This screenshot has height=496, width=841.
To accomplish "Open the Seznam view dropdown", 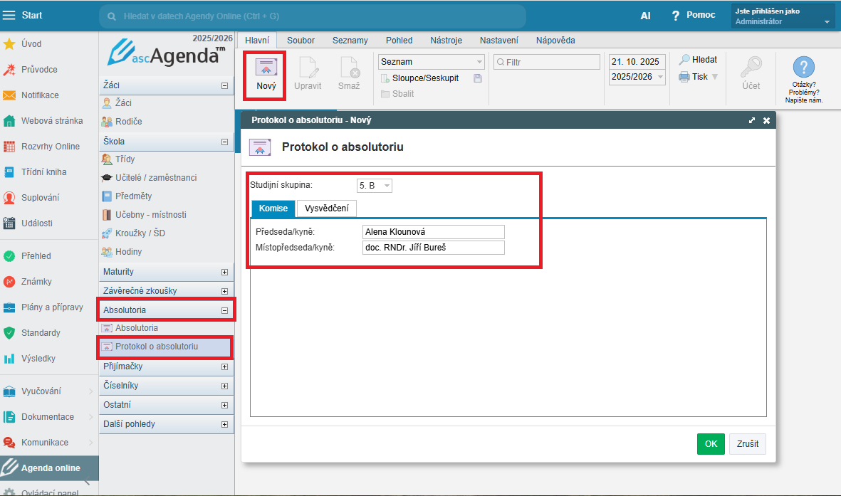I will coord(479,62).
